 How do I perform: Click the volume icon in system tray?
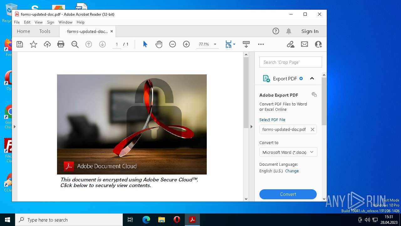[367, 220]
